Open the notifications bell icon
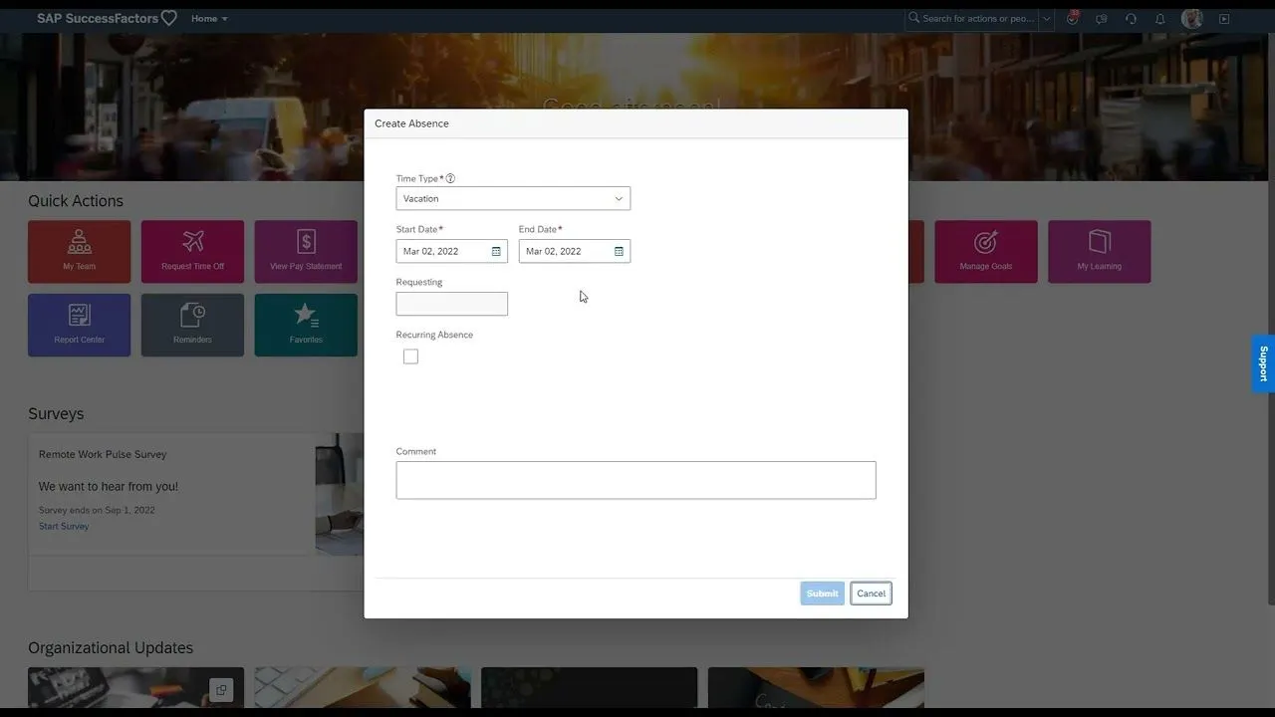 pos(1159,19)
